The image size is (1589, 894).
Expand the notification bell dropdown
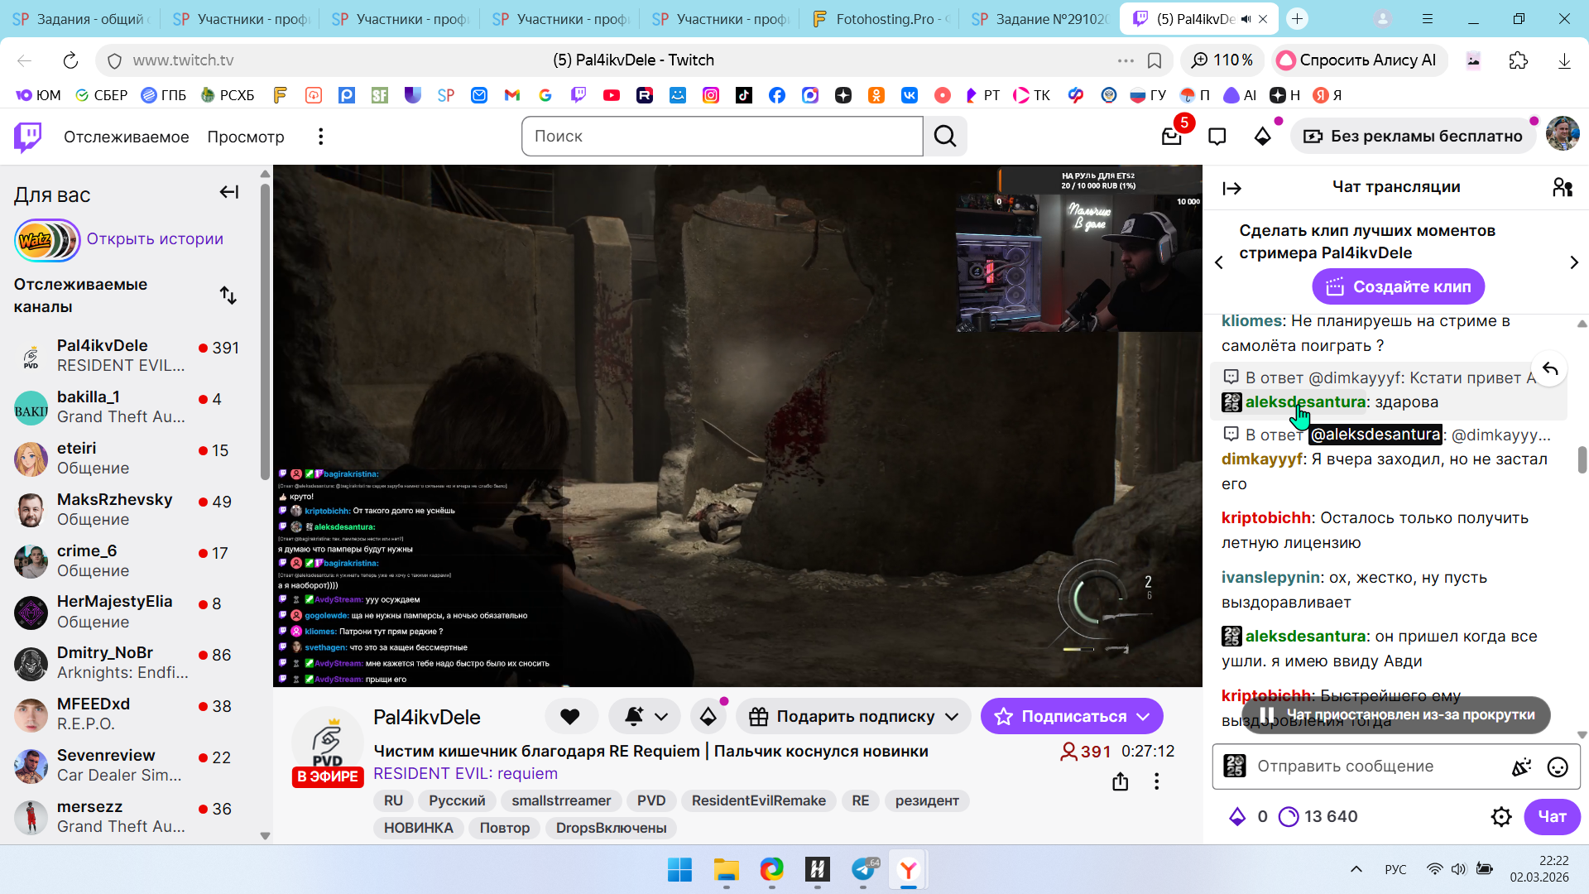pyautogui.click(x=660, y=717)
